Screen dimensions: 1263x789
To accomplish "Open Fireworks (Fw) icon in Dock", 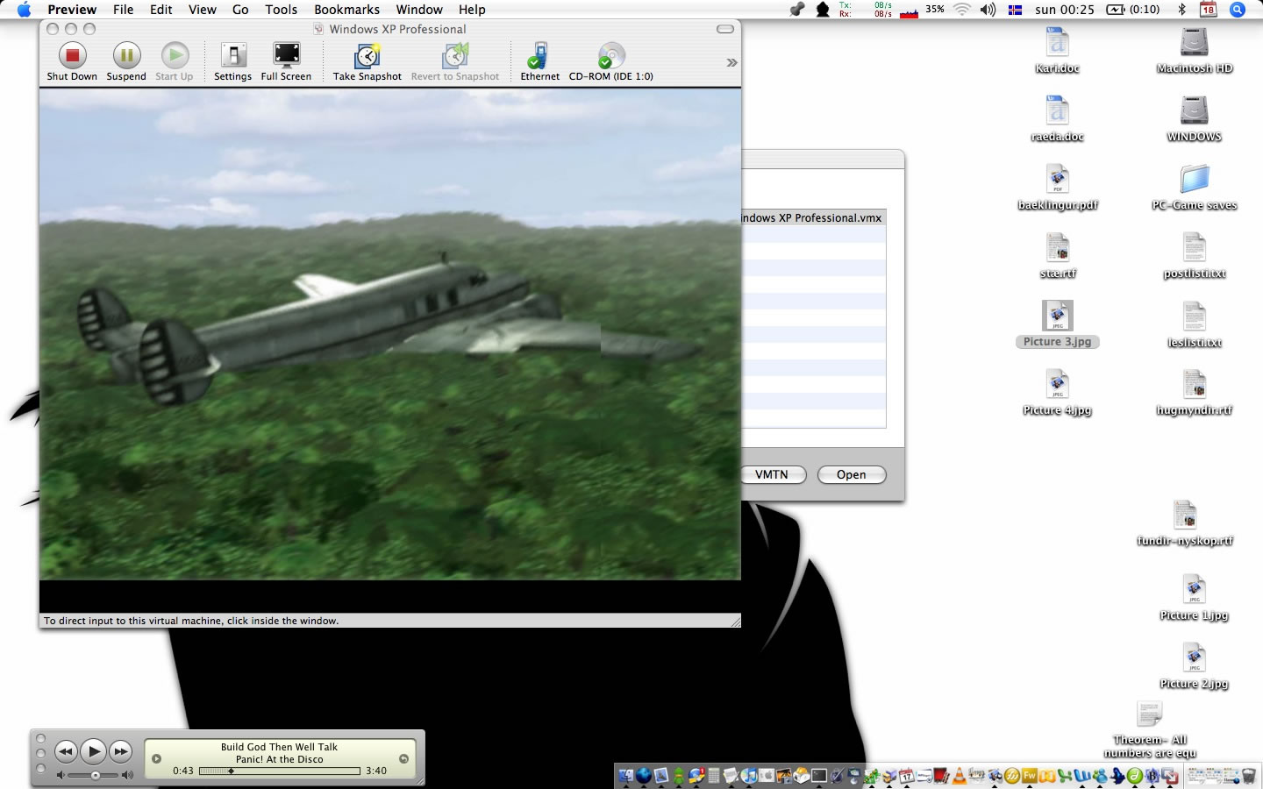I will click(1030, 775).
